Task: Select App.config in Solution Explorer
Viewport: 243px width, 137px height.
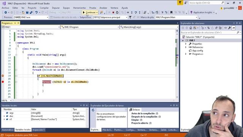Action: pos(197,51)
